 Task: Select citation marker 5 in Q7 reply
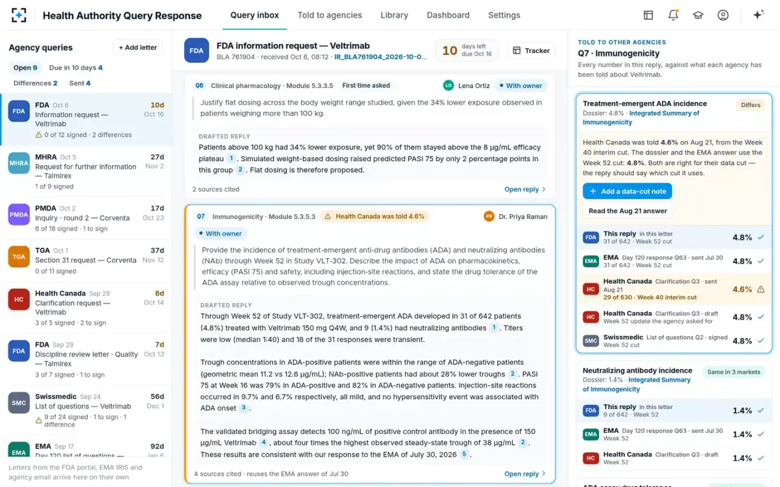point(464,454)
